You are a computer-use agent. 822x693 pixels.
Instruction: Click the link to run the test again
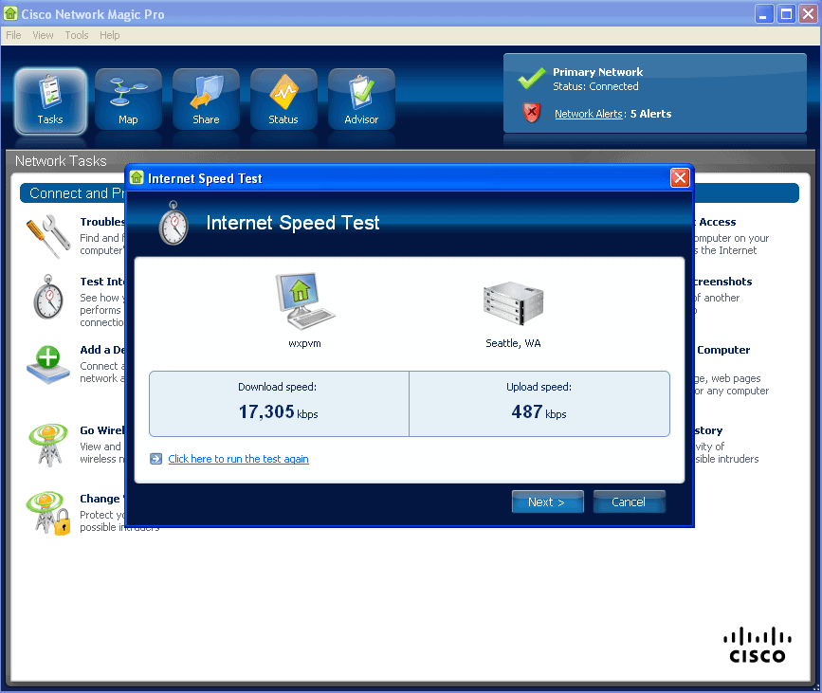tap(239, 459)
